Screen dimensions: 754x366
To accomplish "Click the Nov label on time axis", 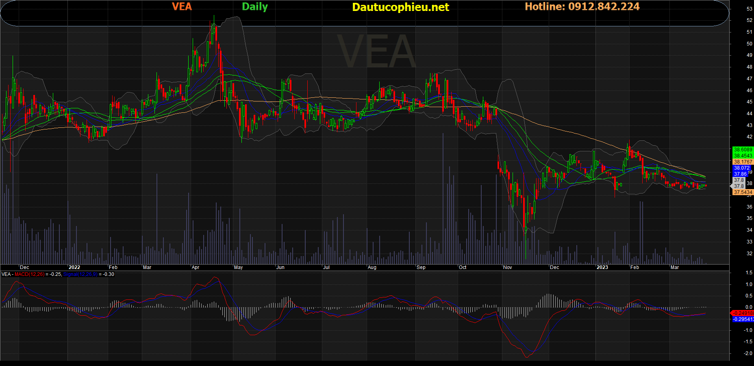I will click(x=508, y=267).
